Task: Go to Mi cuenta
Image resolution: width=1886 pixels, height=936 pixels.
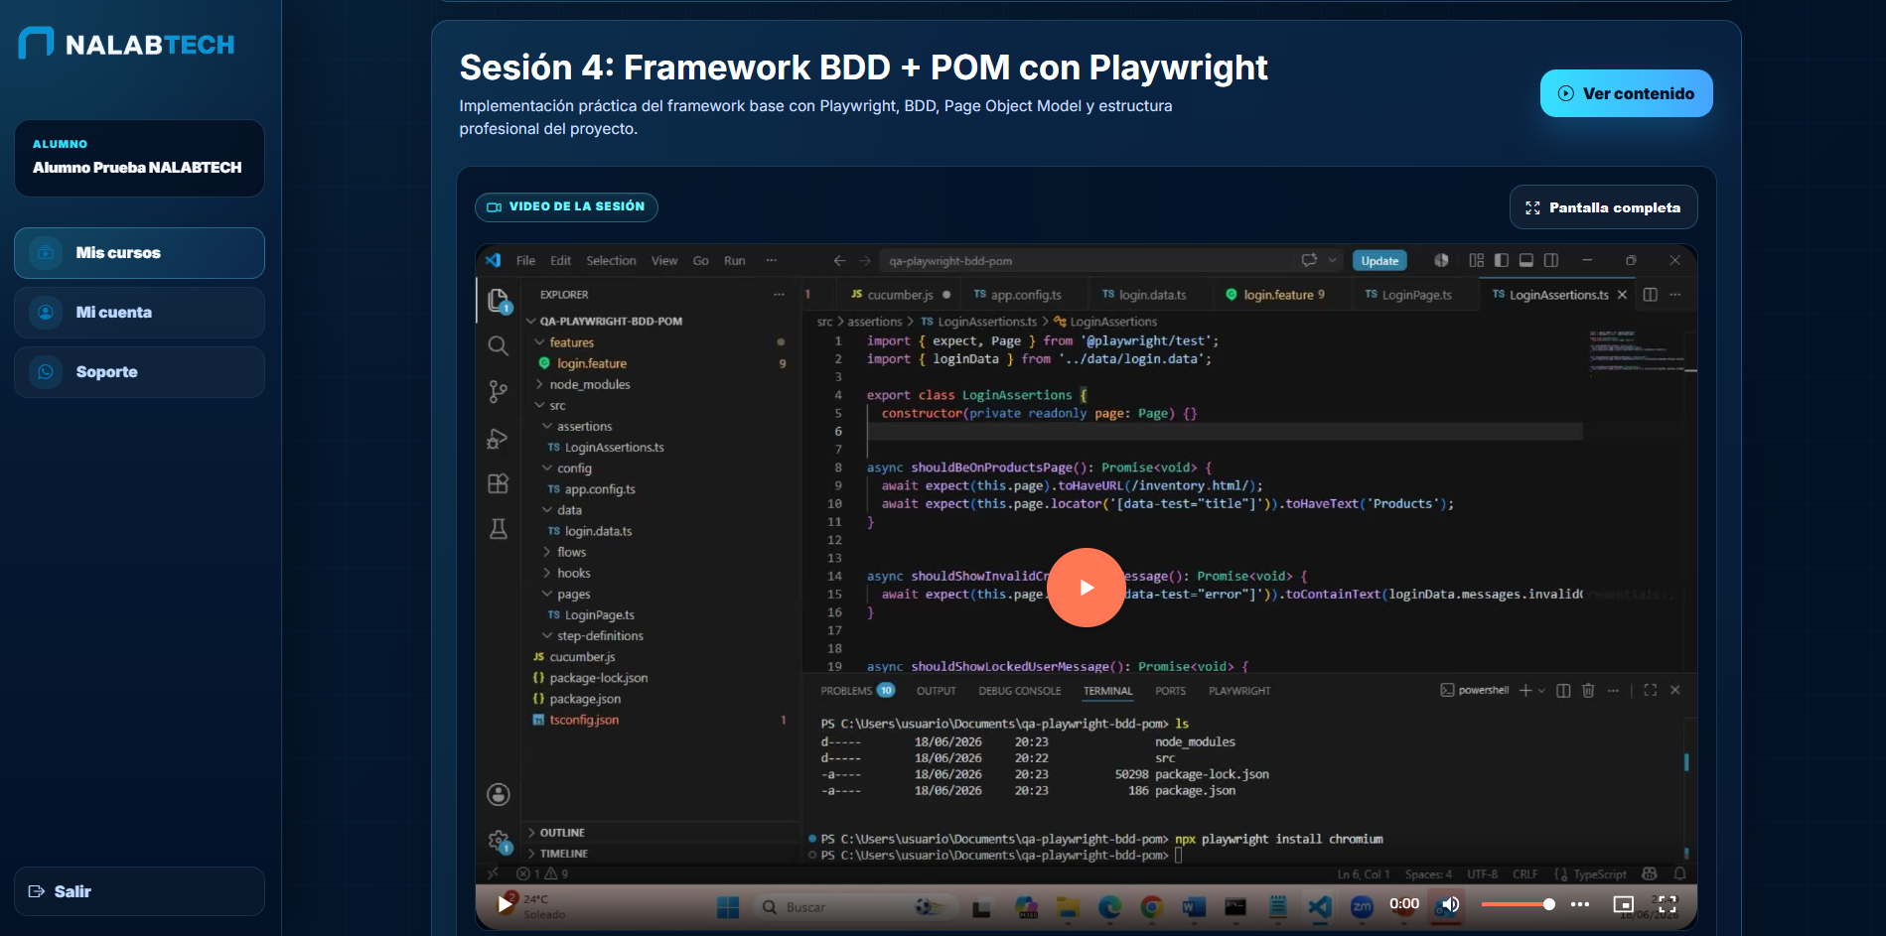Action: point(139,313)
